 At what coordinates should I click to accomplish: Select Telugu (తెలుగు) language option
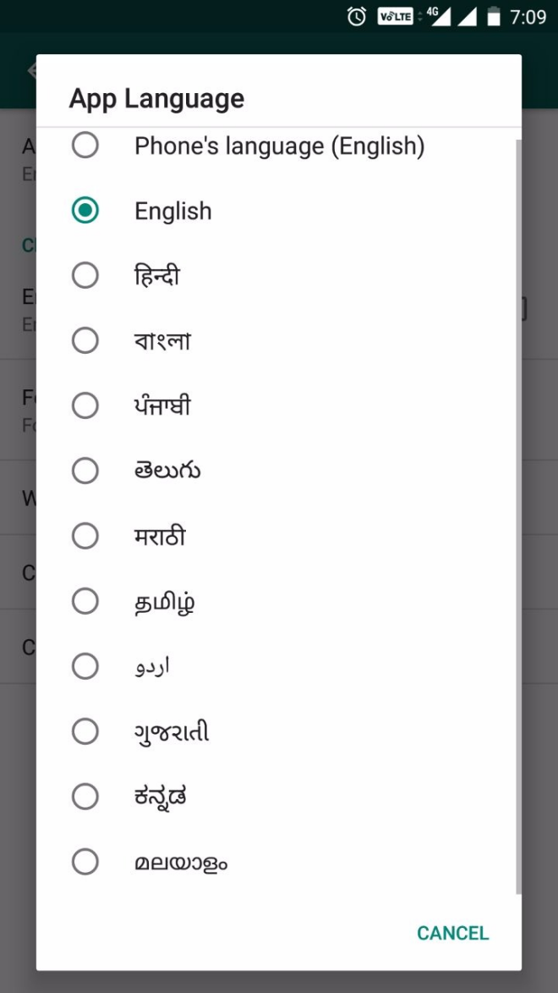[85, 472]
